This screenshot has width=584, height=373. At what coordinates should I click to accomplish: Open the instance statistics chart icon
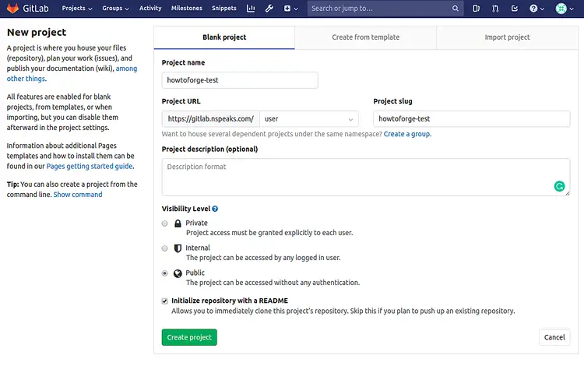coord(251,9)
